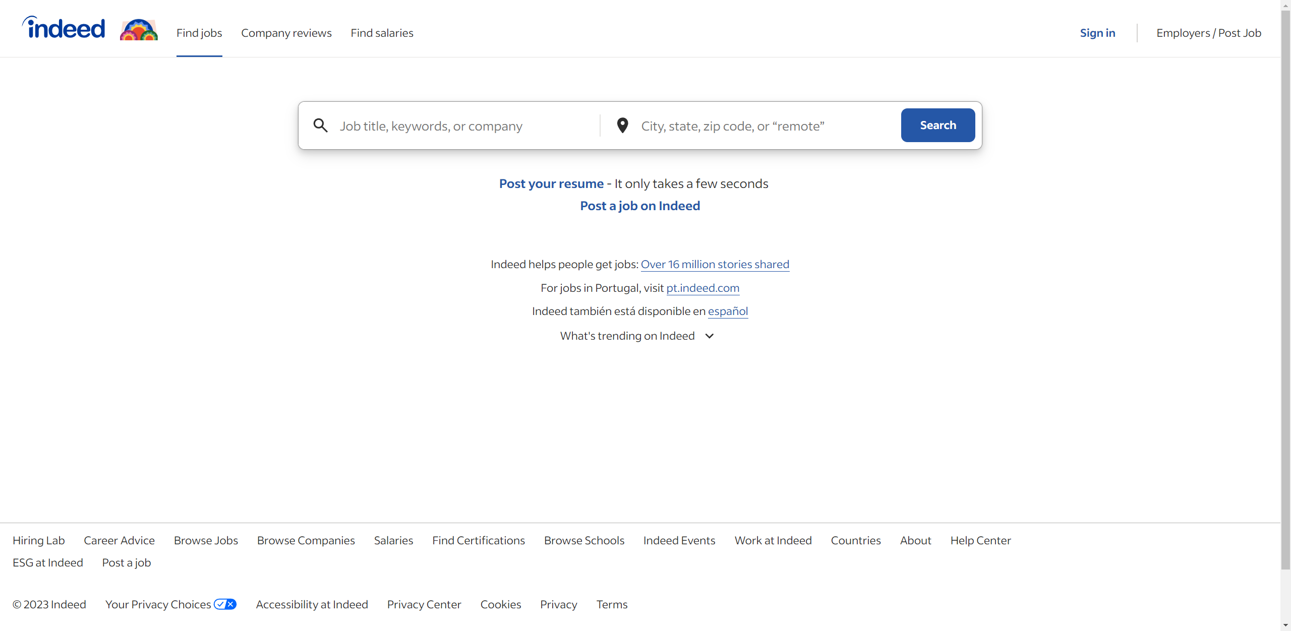The height and width of the screenshot is (631, 1291).
Task: Open Employers / Post Job link
Action: pyautogui.click(x=1209, y=33)
